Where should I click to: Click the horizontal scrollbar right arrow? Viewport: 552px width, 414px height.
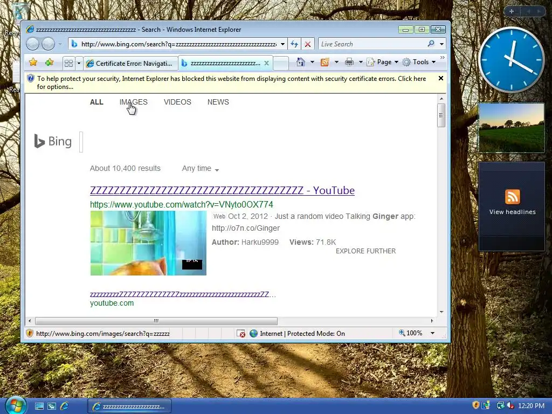(x=432, y=321)
